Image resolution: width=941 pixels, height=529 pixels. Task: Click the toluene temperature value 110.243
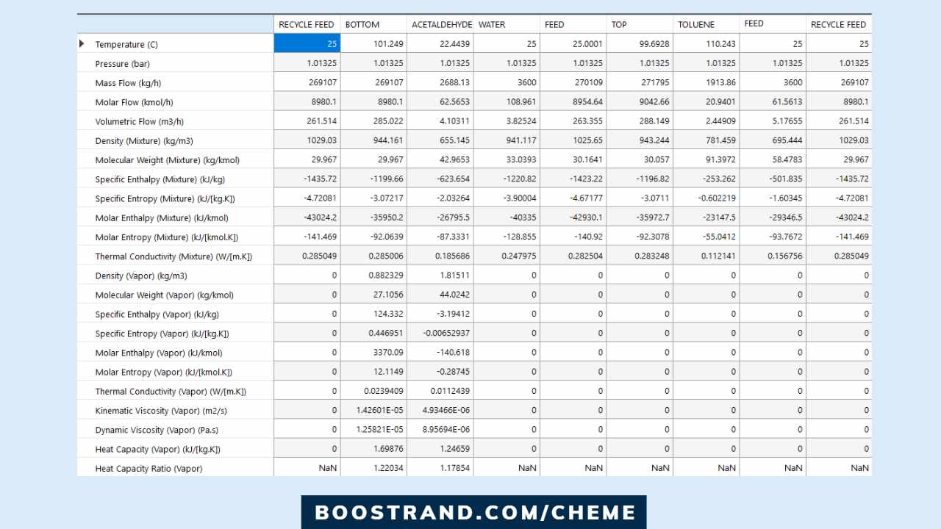[x=720, y=43]
